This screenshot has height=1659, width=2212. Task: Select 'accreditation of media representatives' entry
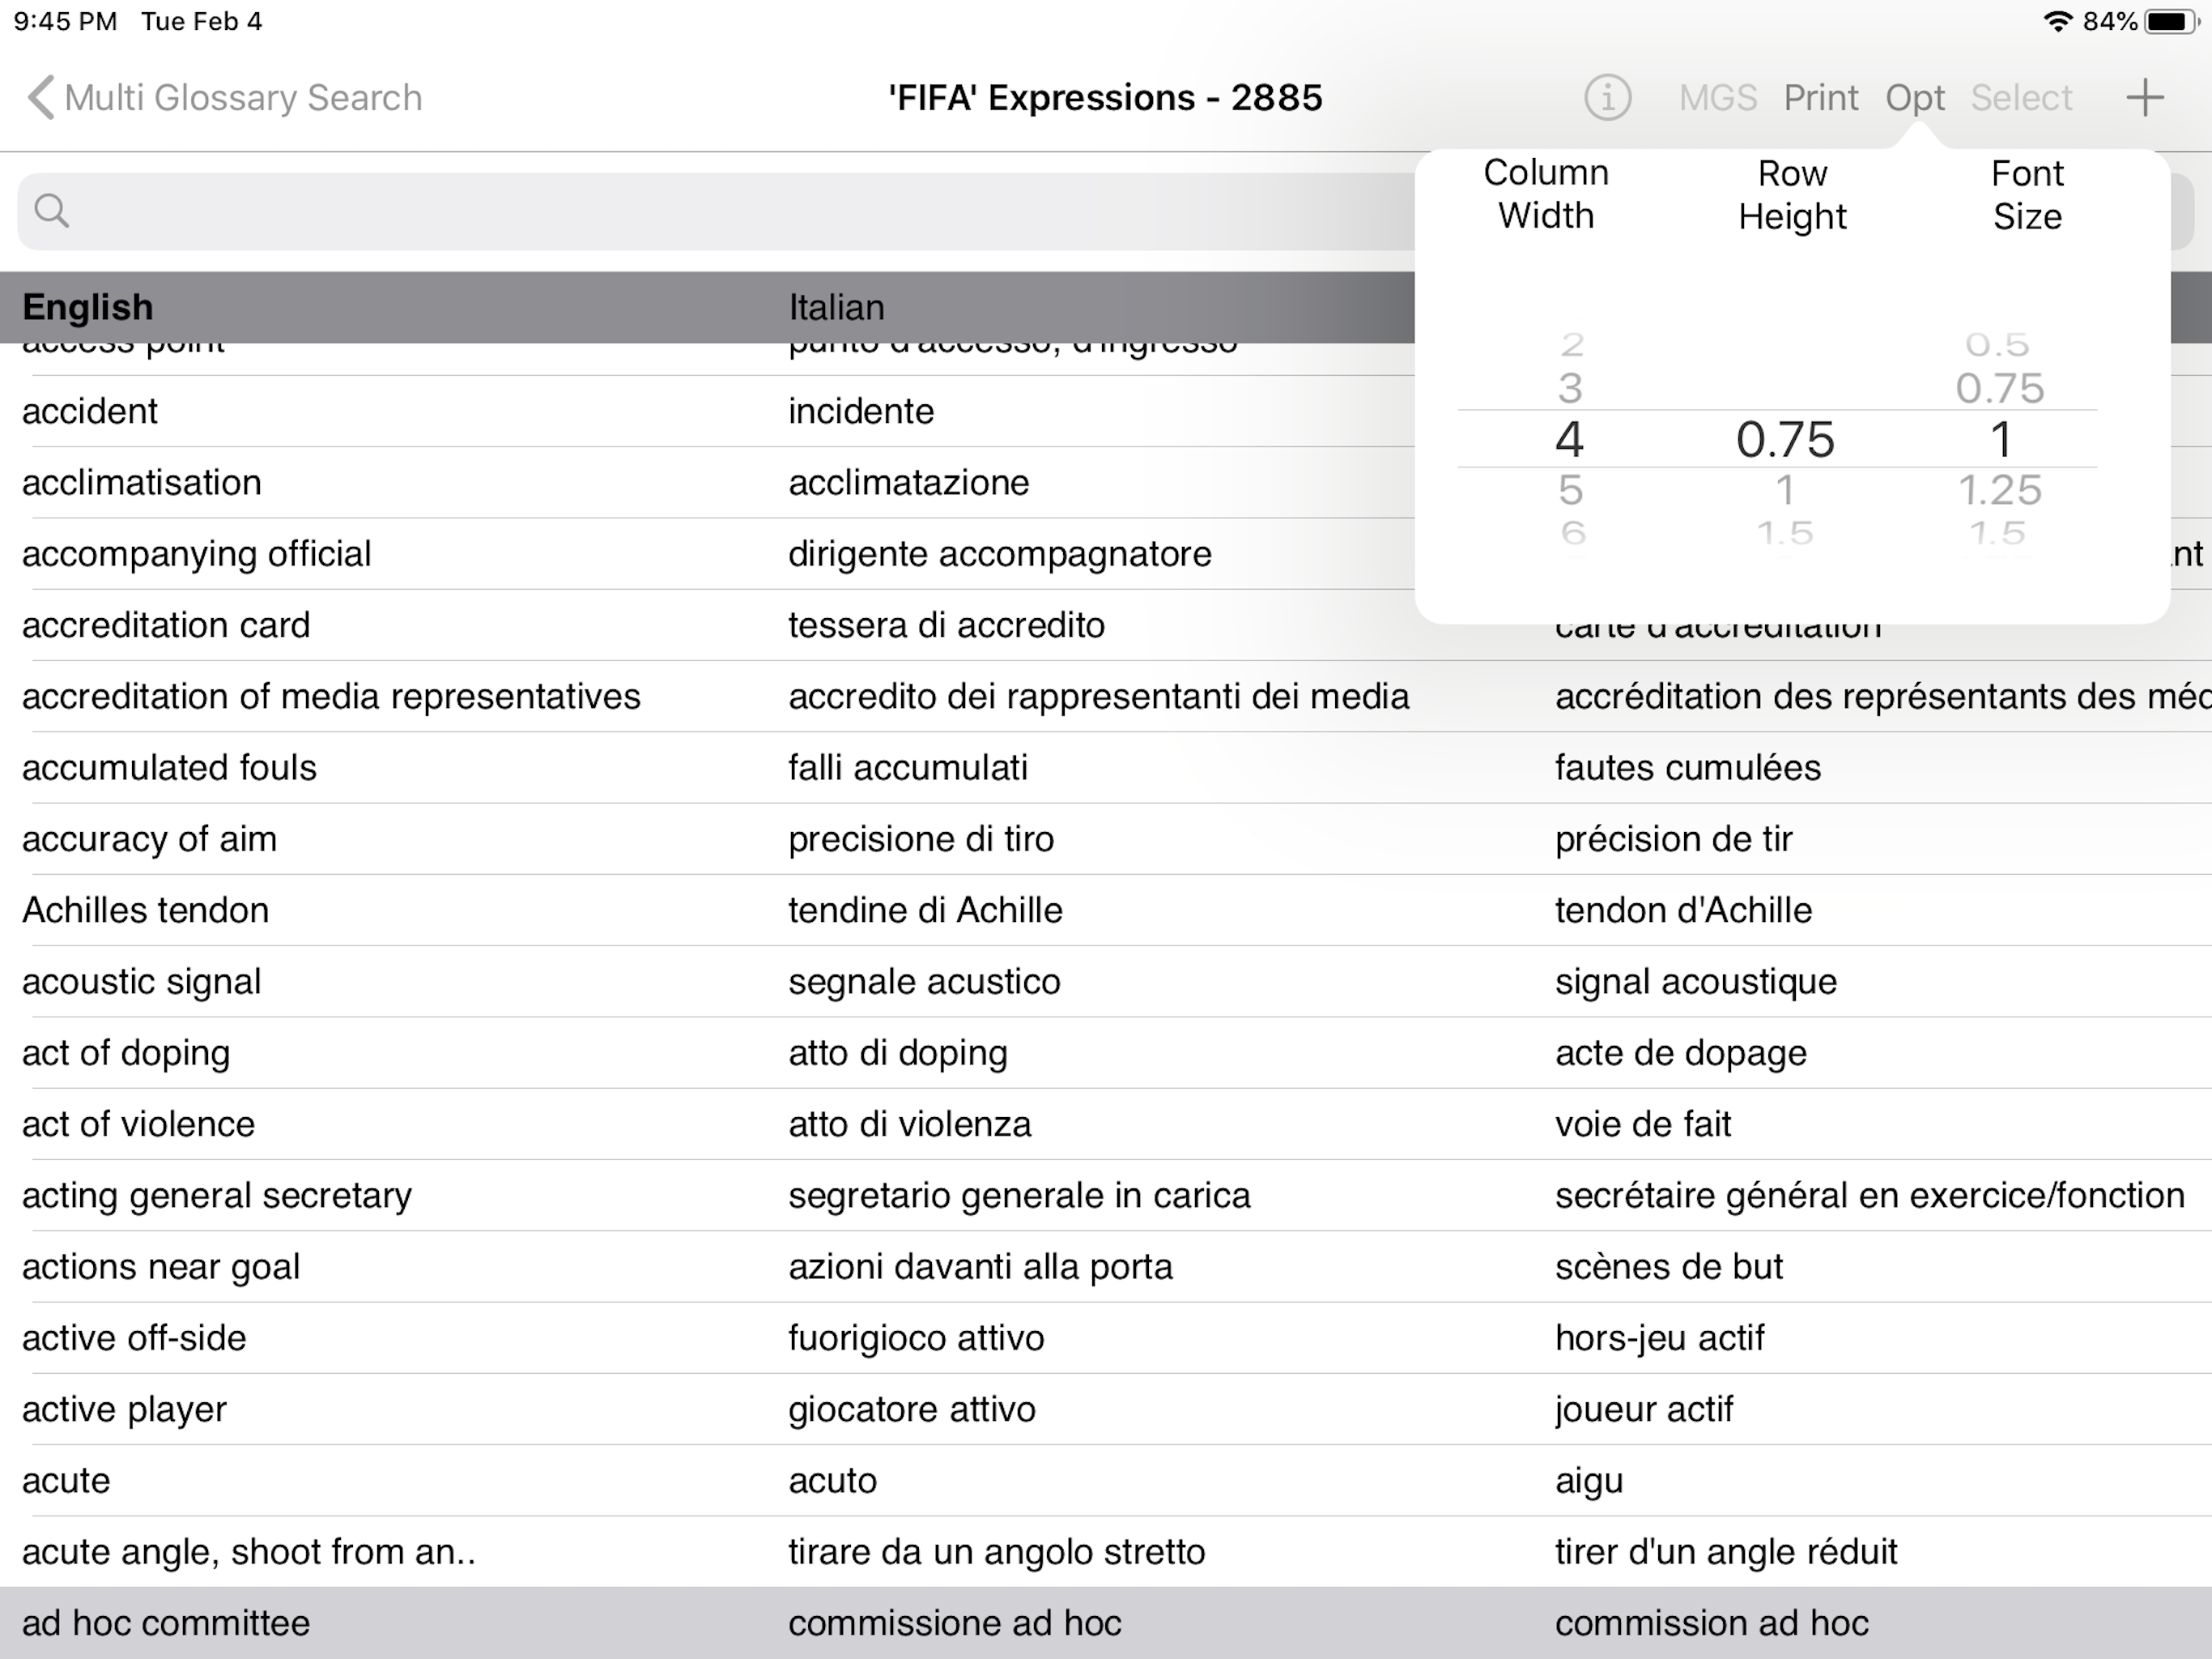pos(331,697)
